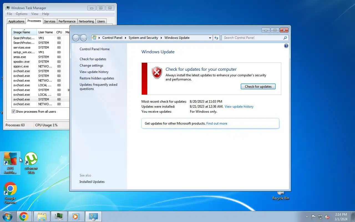This screenshot has height=222, width=355.
Task: Open Action Center flag tray icon
Action: [313, 217]
